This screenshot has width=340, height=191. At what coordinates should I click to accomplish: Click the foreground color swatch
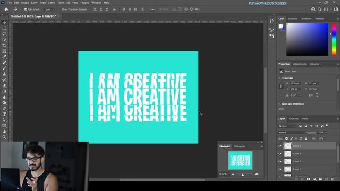281,26
